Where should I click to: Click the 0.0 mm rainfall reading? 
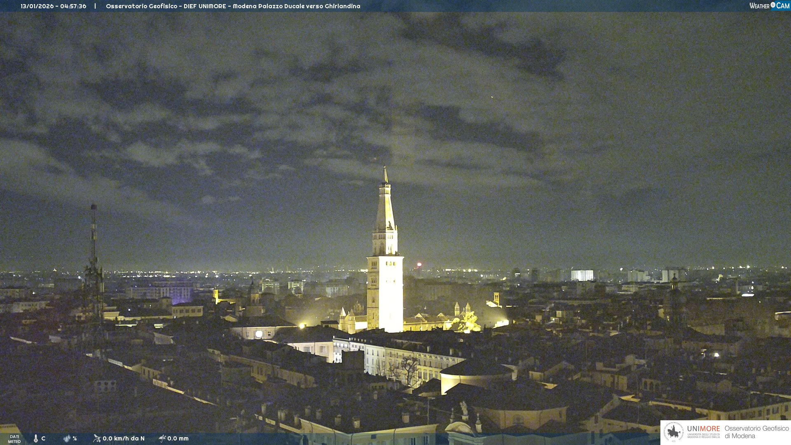click(x=178, y=438)
